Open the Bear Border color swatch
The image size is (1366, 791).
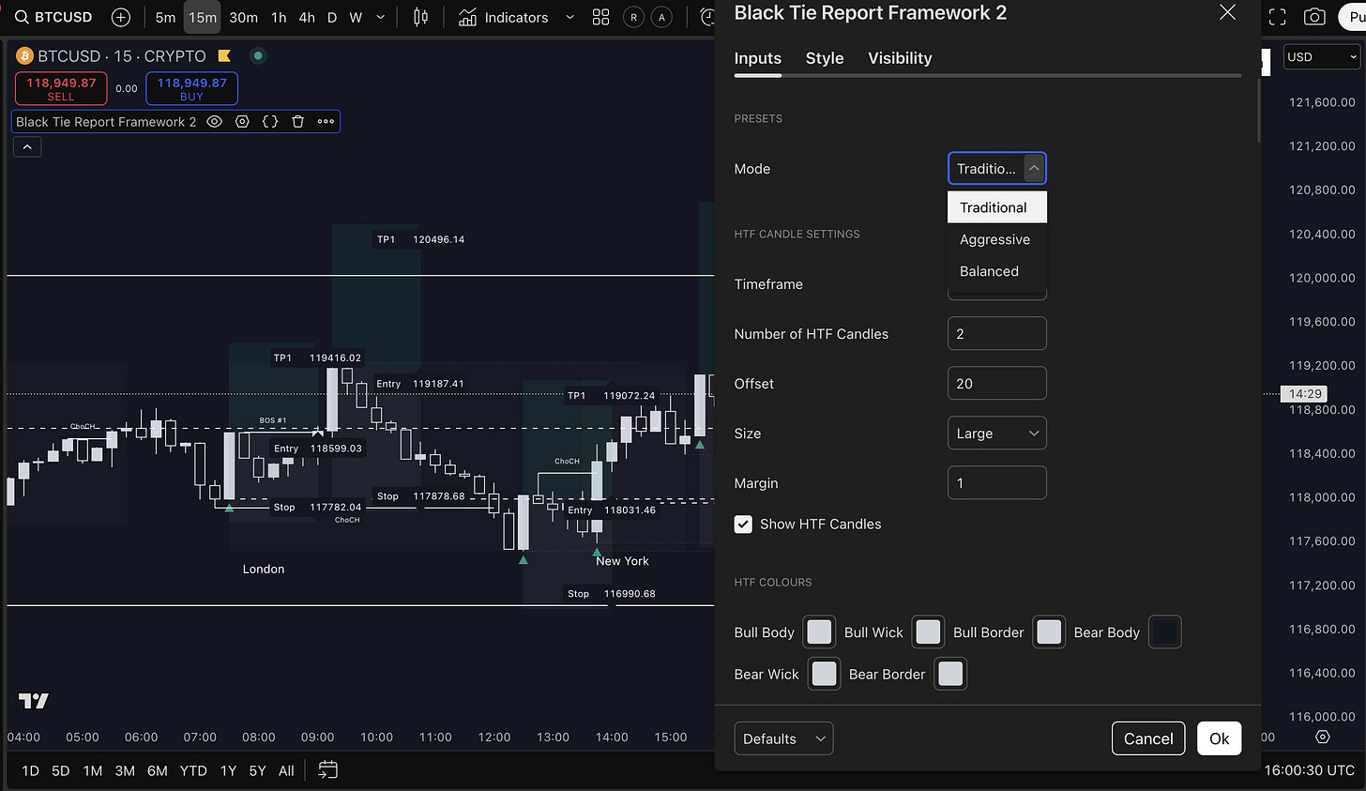point(950,674)
